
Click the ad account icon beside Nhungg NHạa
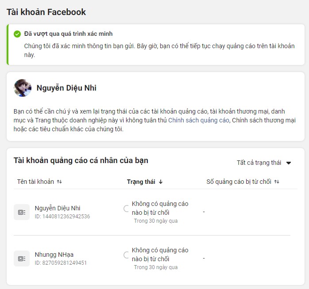click(x=22, y=259)
